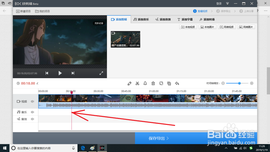Screen dimensions: 270x152
Task: Mute the 视频 track
Action: coord(32,101)
